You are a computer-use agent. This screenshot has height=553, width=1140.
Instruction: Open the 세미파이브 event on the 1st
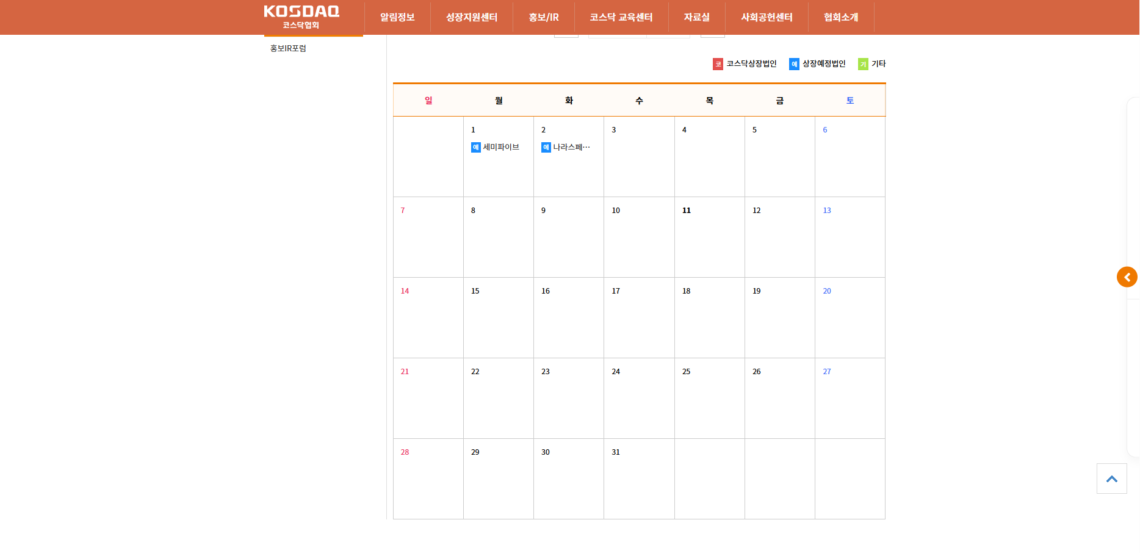(x=501, y=147)
